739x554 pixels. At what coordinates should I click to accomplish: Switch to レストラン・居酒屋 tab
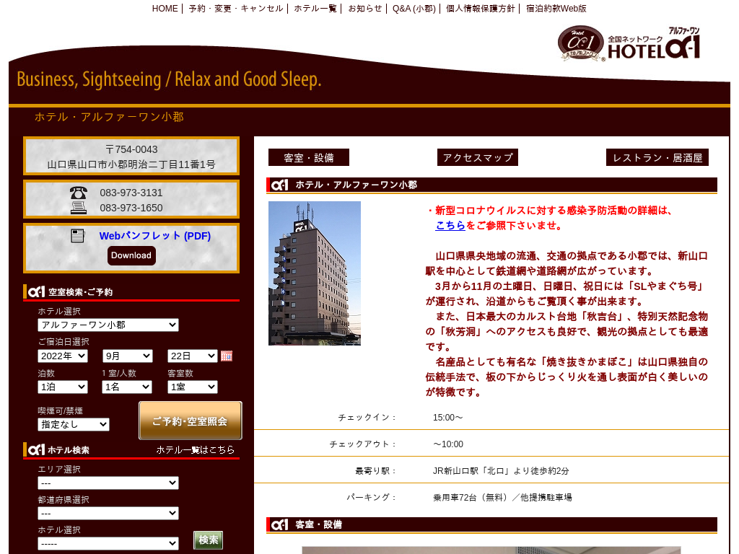click(x=657, y=157)
